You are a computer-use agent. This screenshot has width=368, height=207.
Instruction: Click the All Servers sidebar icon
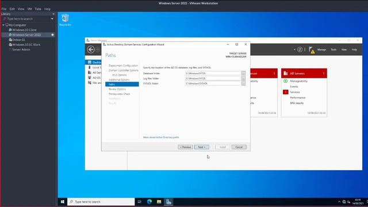click(90, 72)
